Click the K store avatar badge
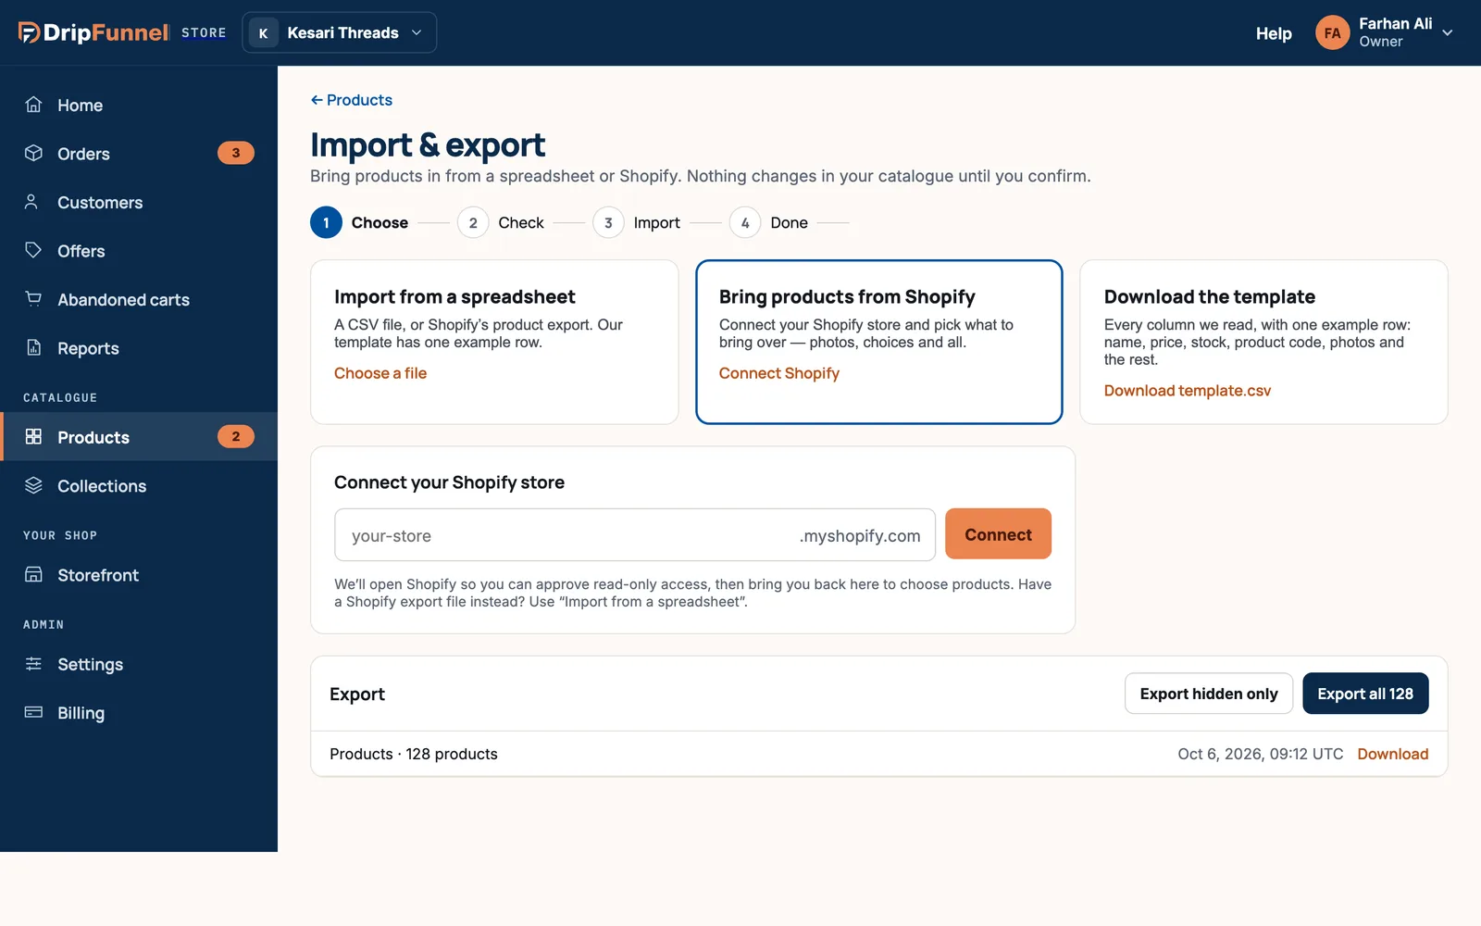1481x926 pixels. click(x=263, y=32)
